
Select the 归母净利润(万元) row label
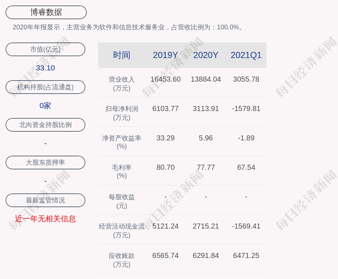(122, 113)
